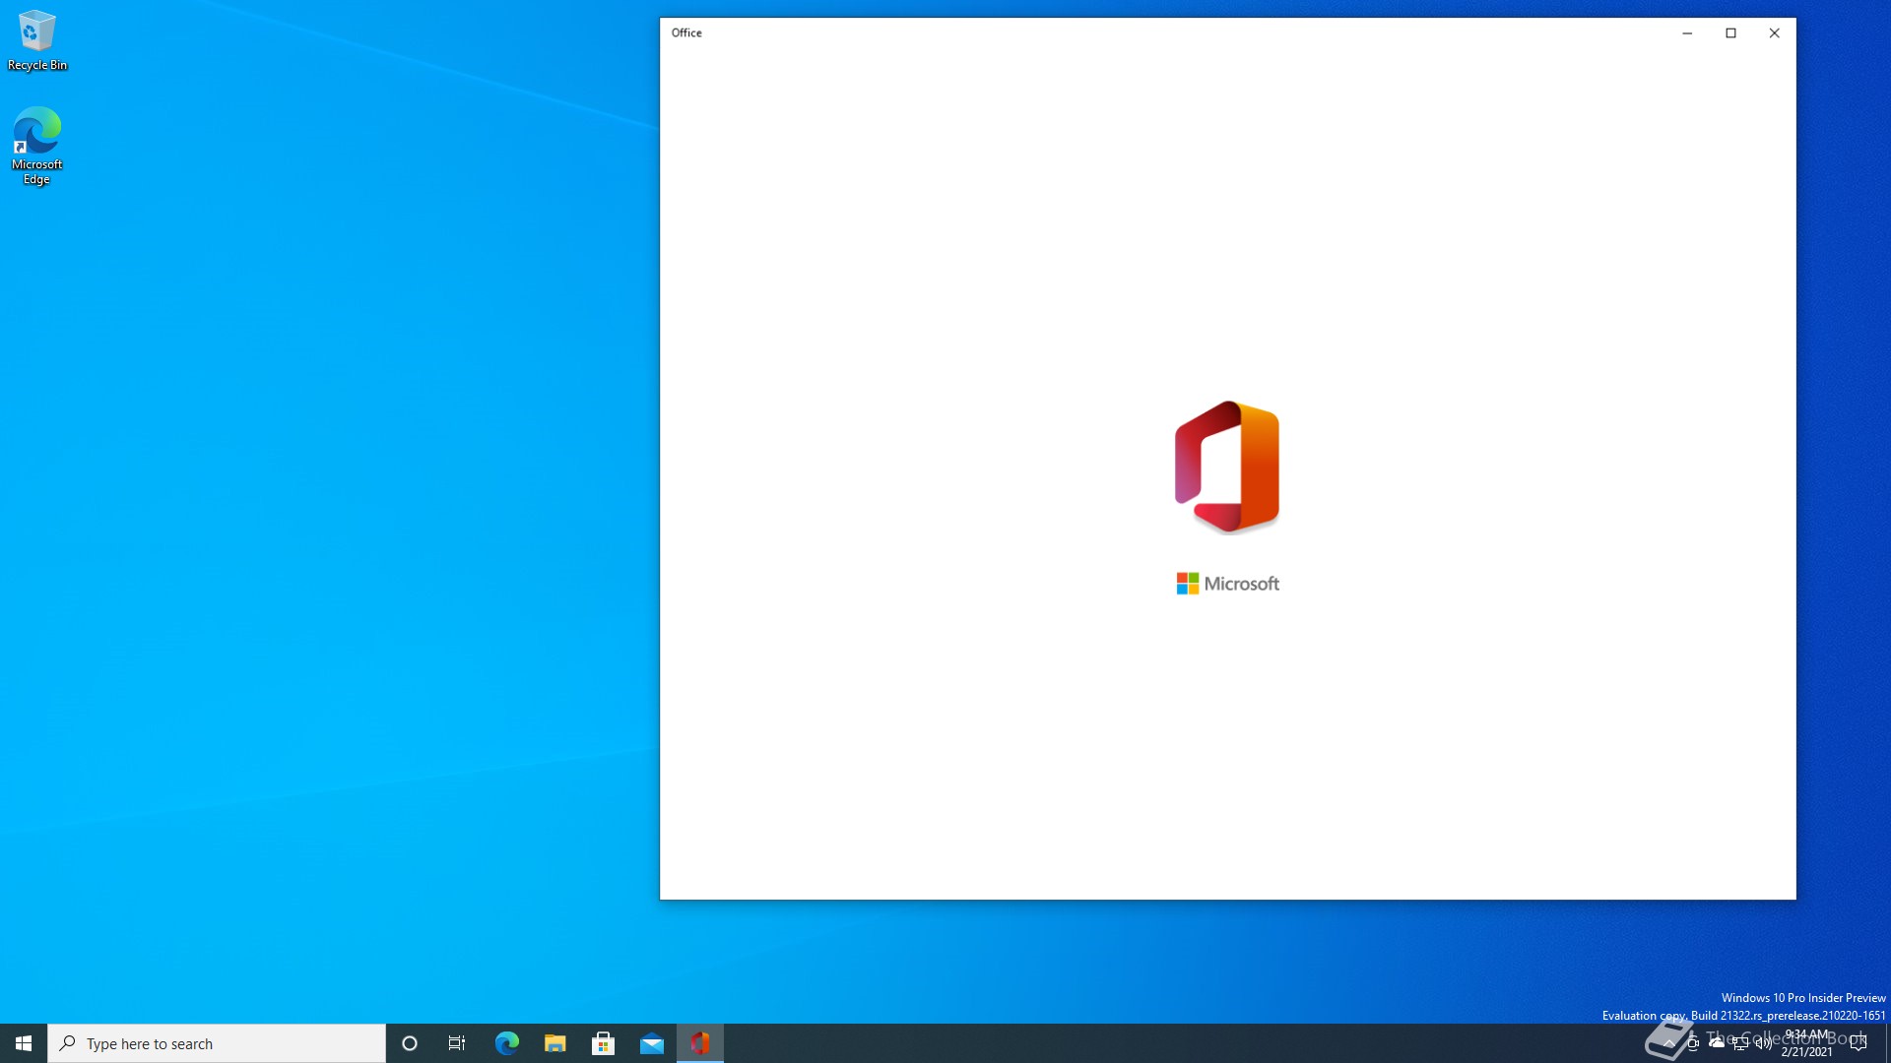Click the Show desktop strip
This screenshot has height=1063, width=1891.
(x=1887, y=1043)
